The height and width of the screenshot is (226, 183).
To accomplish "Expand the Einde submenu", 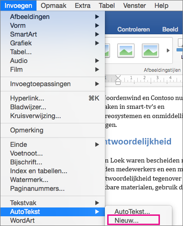I will (53, 144).
